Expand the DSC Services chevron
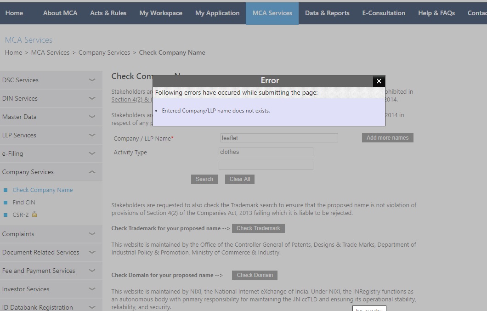 click(x=92, y=80)
